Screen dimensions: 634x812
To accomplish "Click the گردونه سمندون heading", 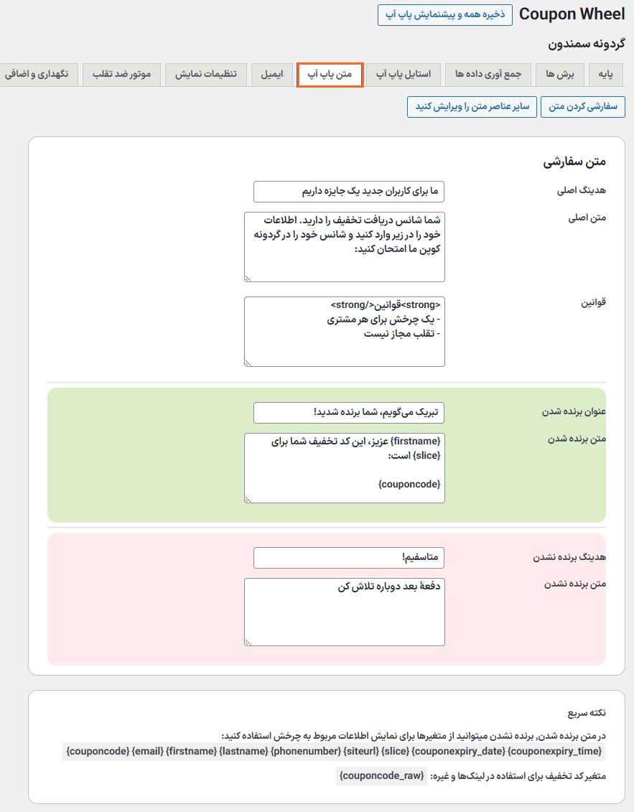I will (x=587, y=44).
